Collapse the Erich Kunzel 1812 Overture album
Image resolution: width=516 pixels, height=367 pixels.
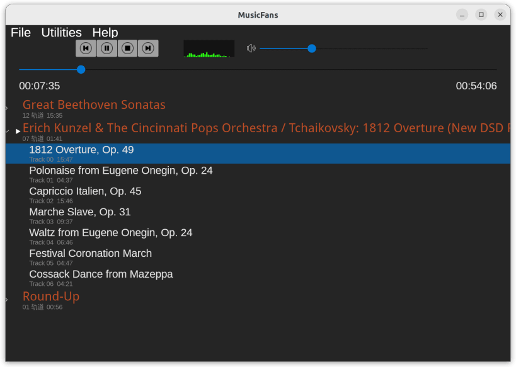click(x=7, y=131)
